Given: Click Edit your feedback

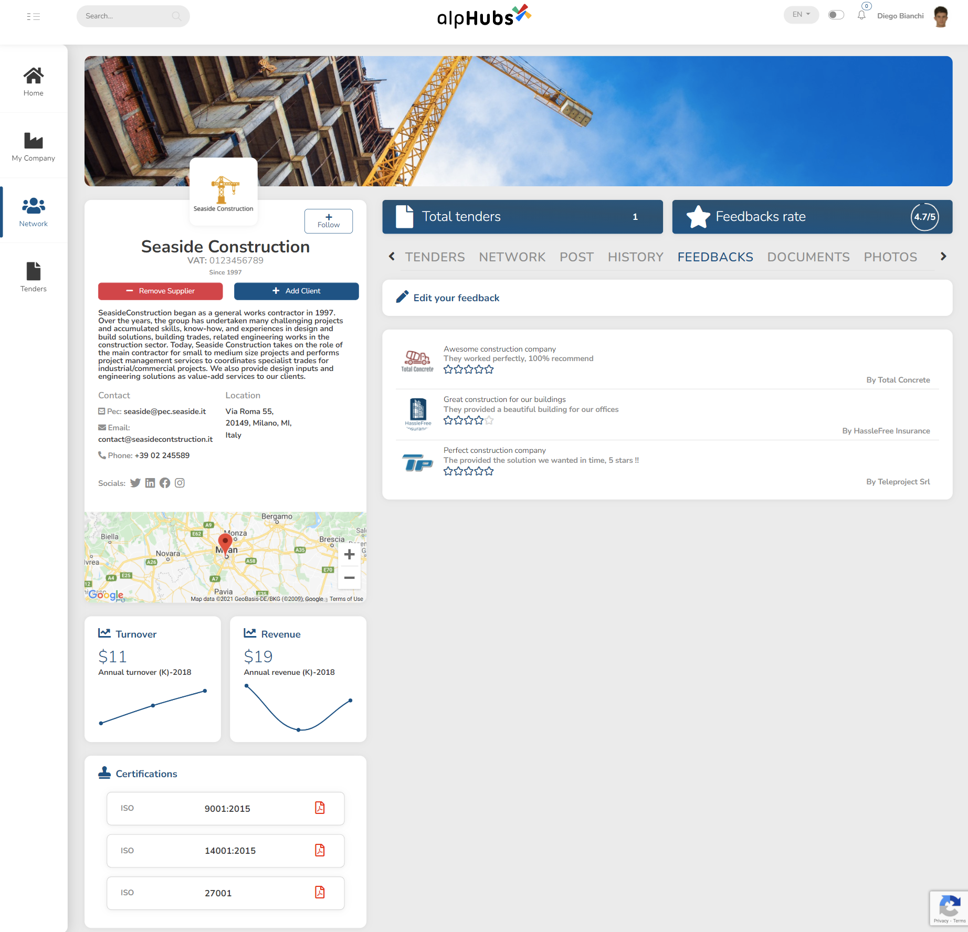Looking at the screenshot, I should click(456, 298).
